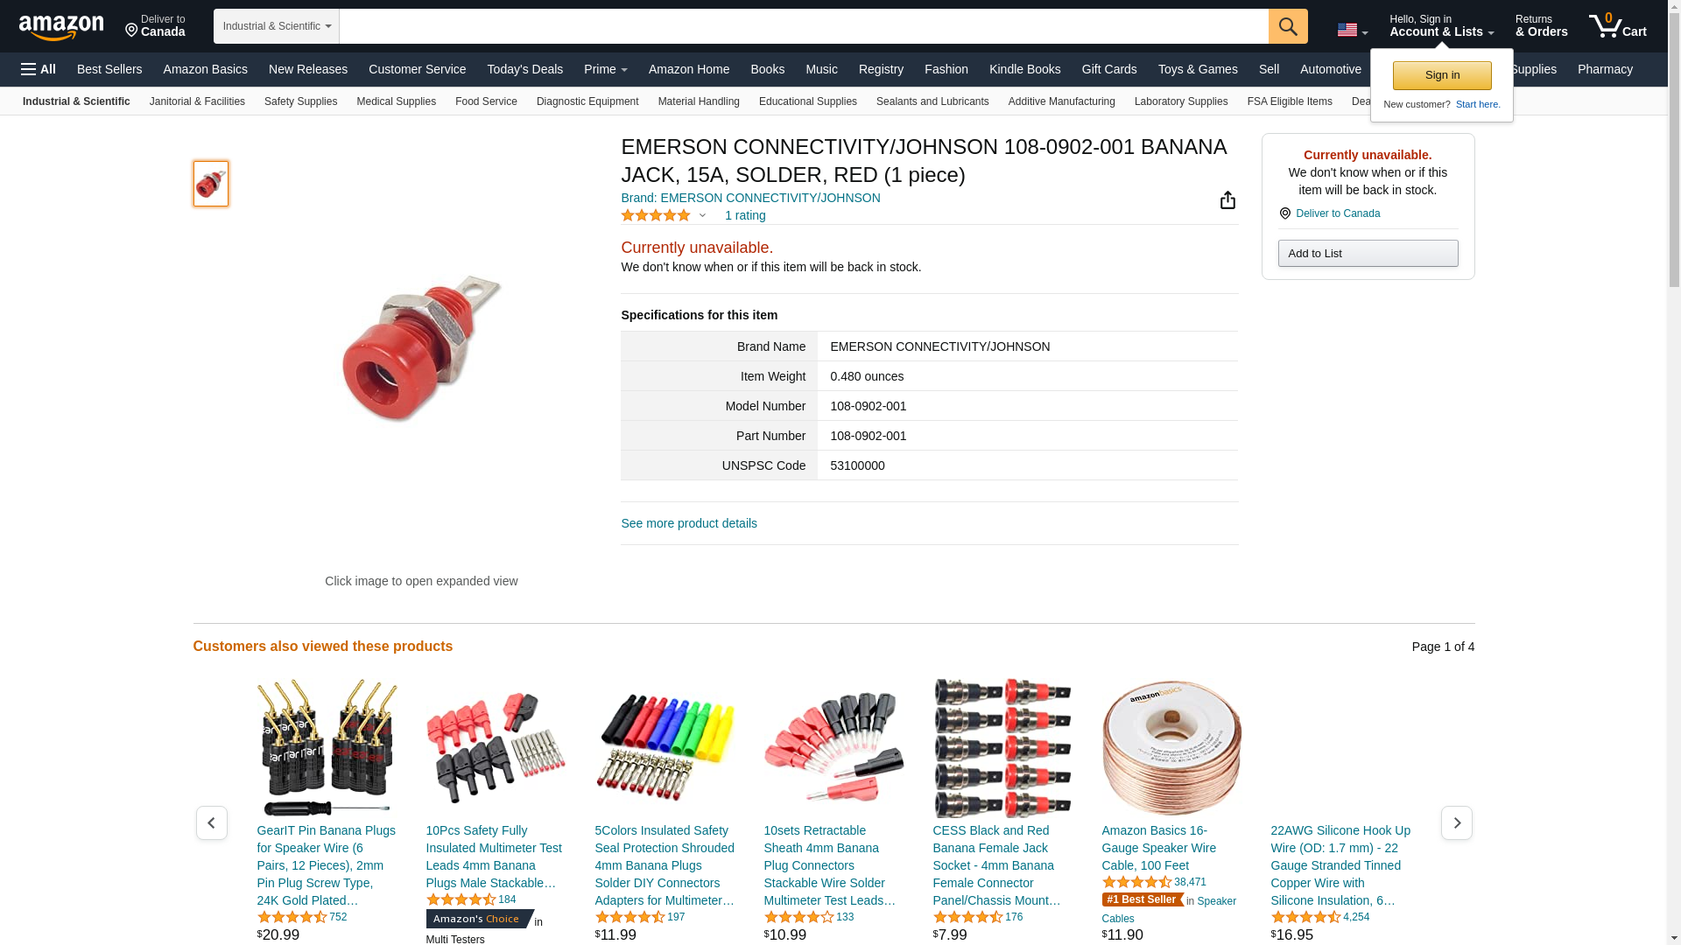Select the red banana jack thumbnail
The height and width of the screenshot is (945, 1681).
point(211,184)
